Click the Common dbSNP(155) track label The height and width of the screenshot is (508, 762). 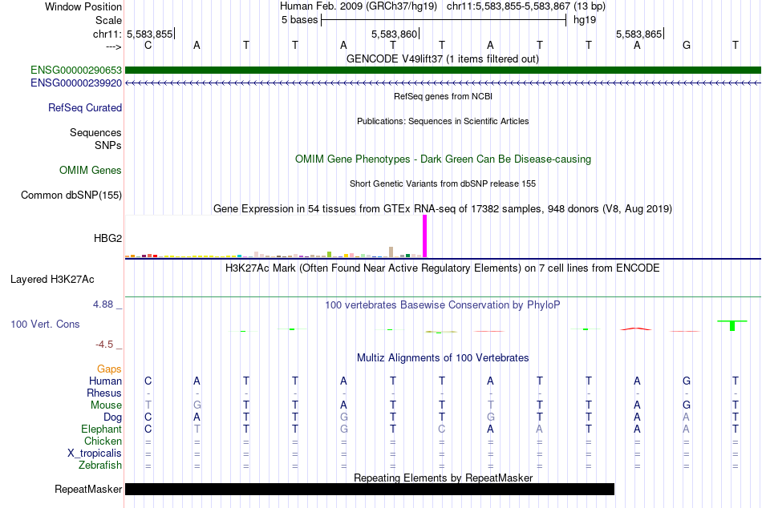[71, 196]
